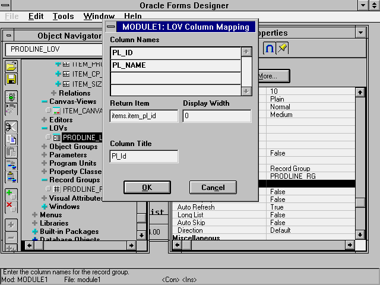The height and width of the screenshot is (285, 380).
Task: Click Cancel in LOV Column Mapping dialog
Action: click(213, 188)
